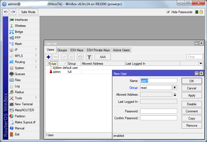Open the Manual help icon

click(12, 128)
